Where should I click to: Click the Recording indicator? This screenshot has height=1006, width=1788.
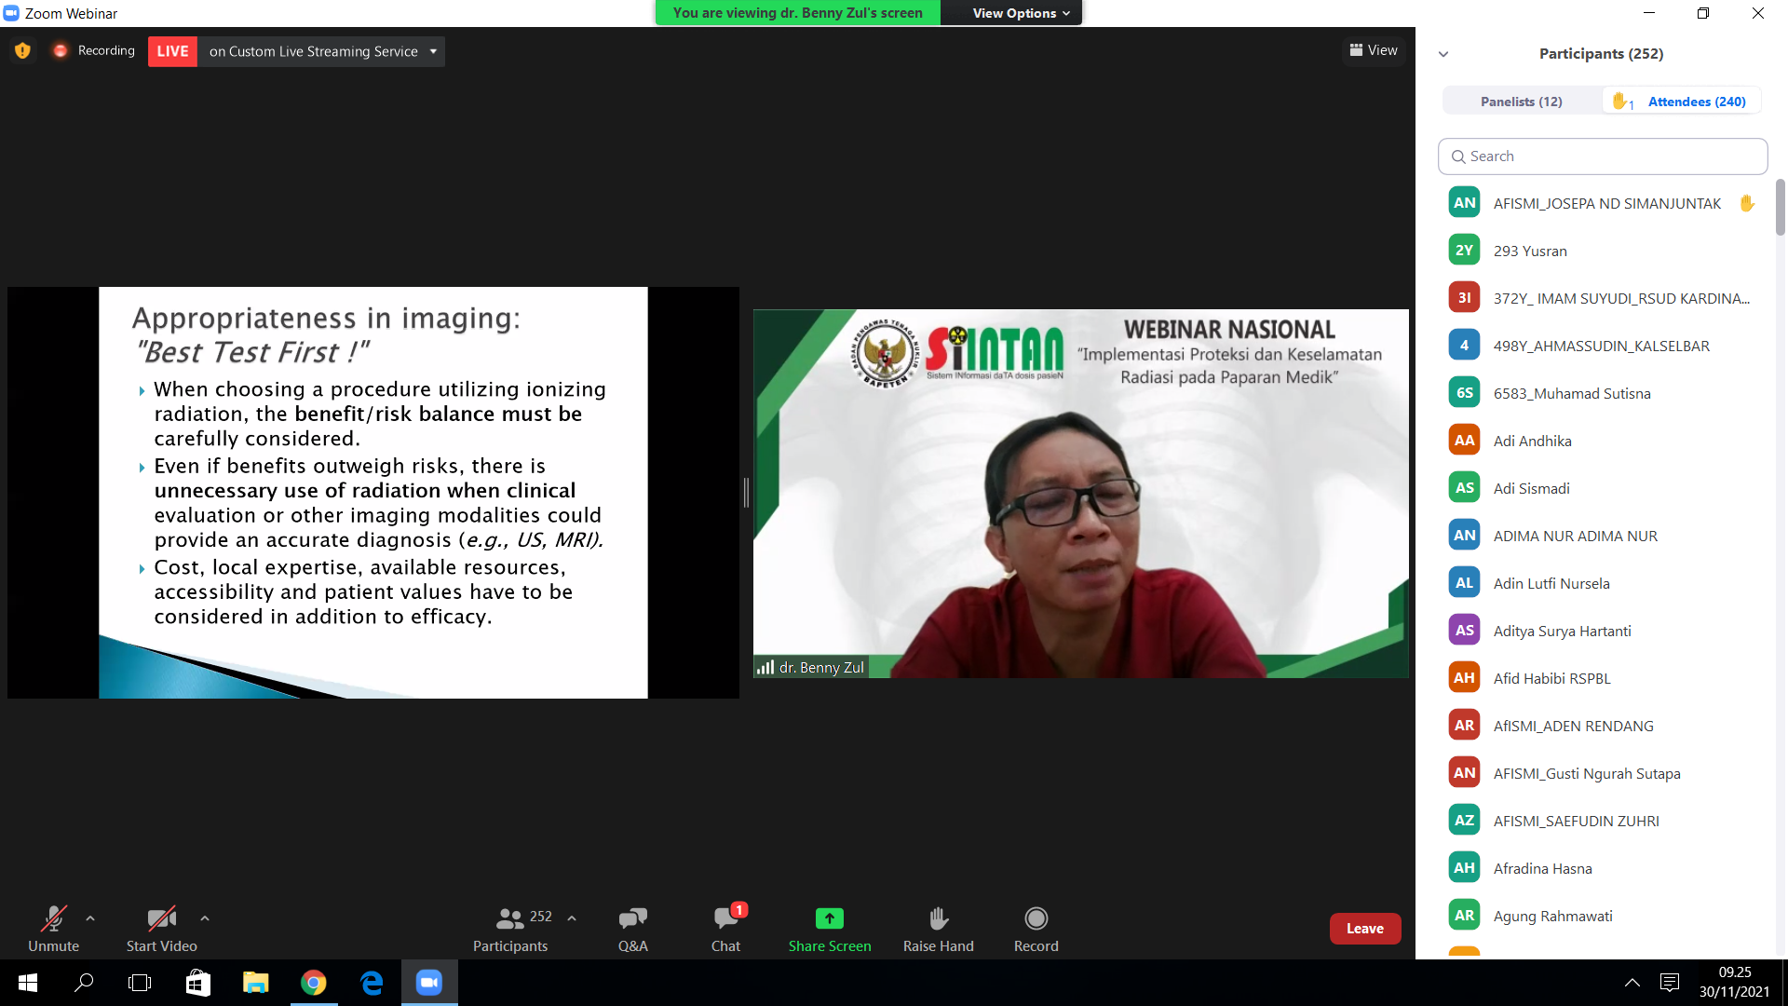coord(94,50)
